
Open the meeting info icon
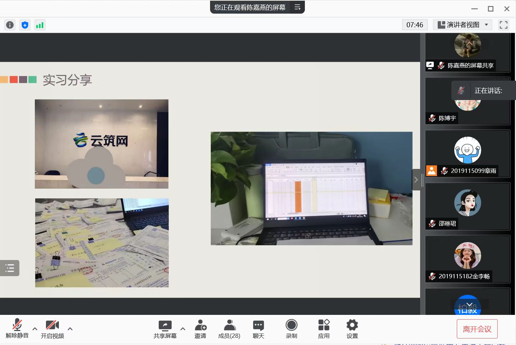pos(10,25)
